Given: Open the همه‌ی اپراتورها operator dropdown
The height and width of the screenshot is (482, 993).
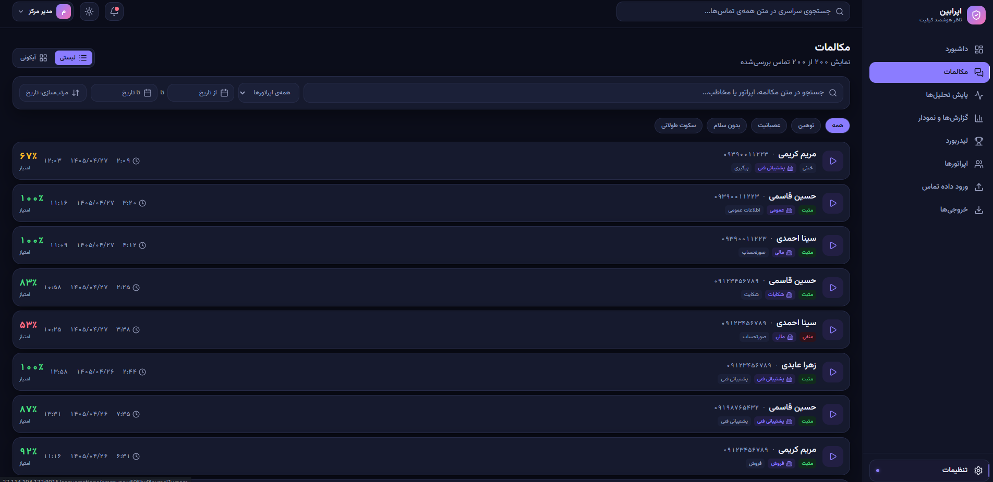Looking at the screenshot, I should coord(269,93).
